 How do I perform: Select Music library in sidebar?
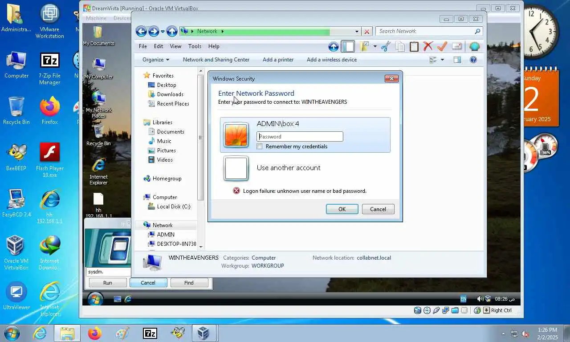(164, 141)
